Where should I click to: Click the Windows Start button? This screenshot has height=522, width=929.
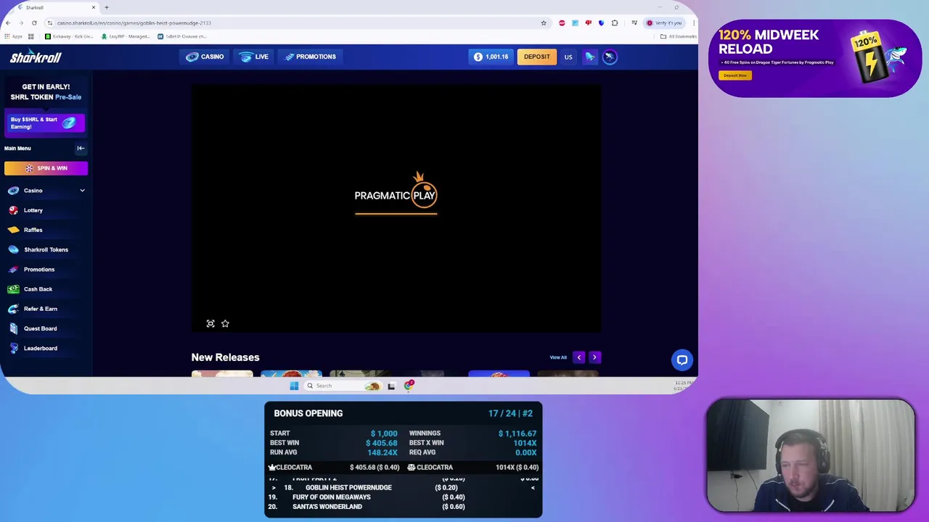tap(294, 386)
